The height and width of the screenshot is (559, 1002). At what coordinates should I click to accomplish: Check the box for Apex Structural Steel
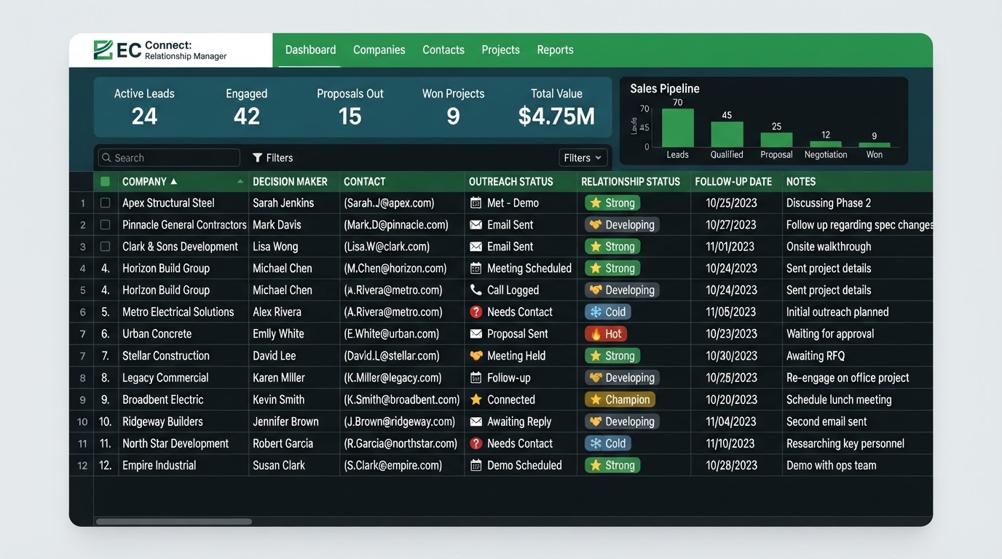(105, 203)
